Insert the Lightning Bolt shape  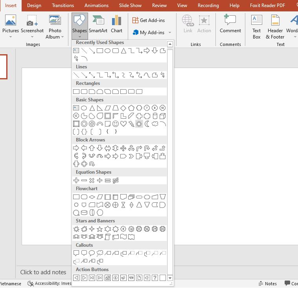click(131, 124)
